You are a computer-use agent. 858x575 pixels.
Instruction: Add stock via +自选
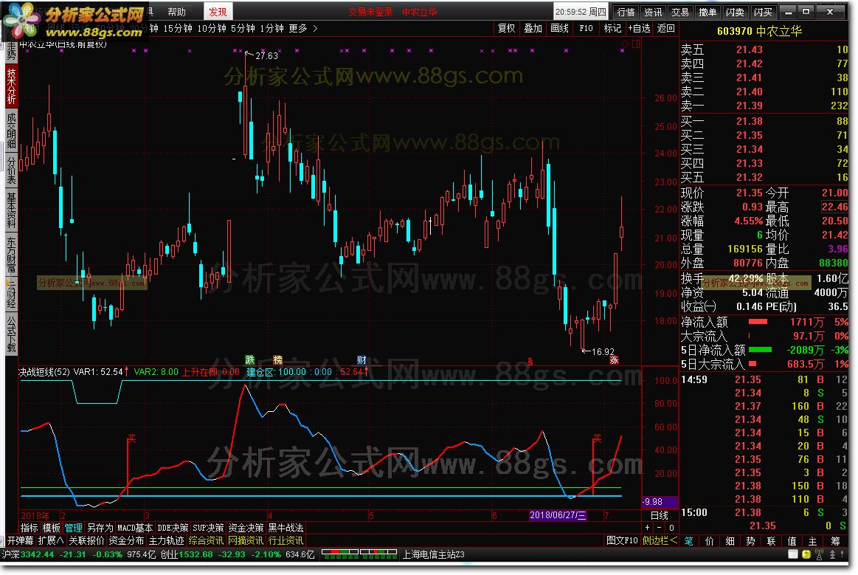[x=639, y=28]
